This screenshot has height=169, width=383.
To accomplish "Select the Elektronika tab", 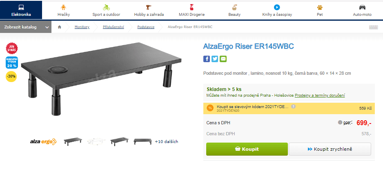I will (21, 10).
